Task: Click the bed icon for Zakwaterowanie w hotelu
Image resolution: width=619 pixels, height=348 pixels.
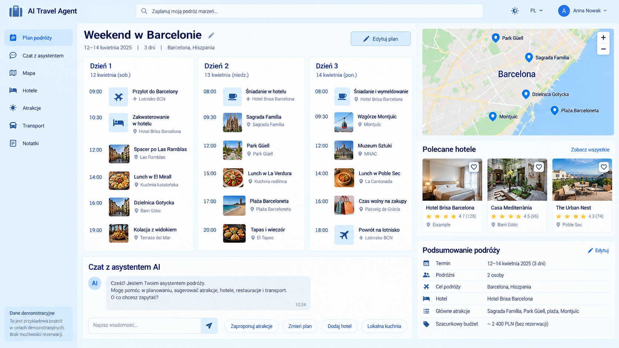Action: (118, 123)
